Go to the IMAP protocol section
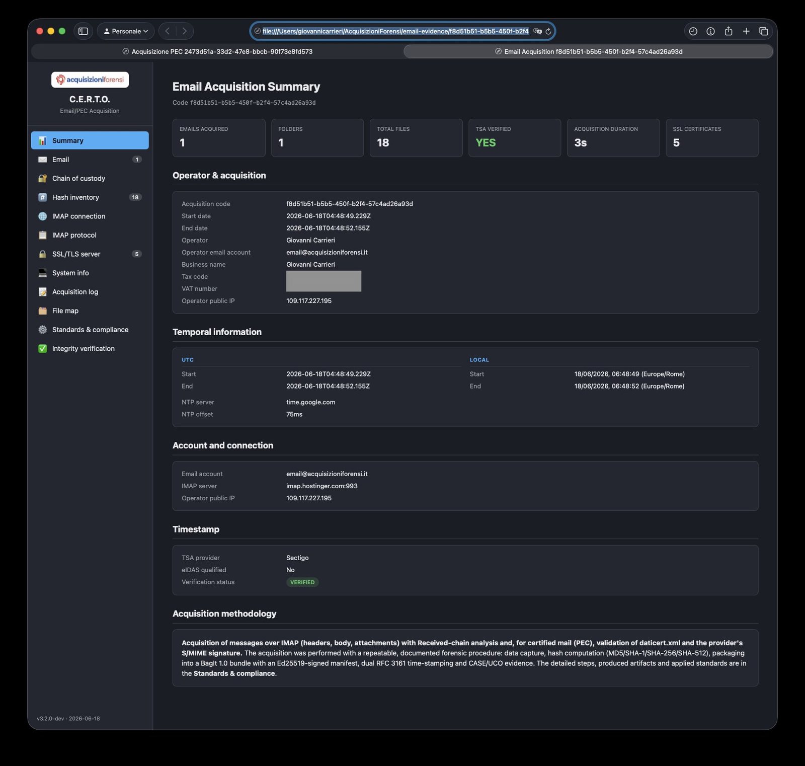The height and width of the screenshot is (766, 805). 90,235
